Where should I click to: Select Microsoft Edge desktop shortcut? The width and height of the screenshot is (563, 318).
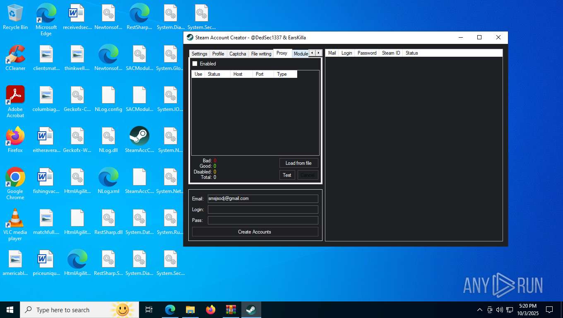(x=46, y=20)
